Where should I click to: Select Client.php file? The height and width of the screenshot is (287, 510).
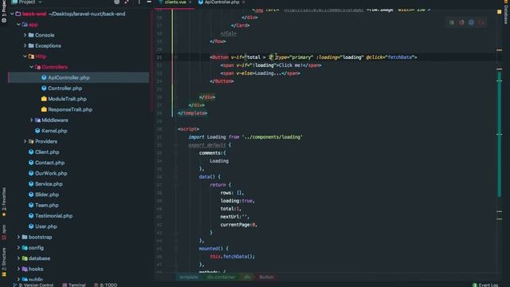click(47, 152)
